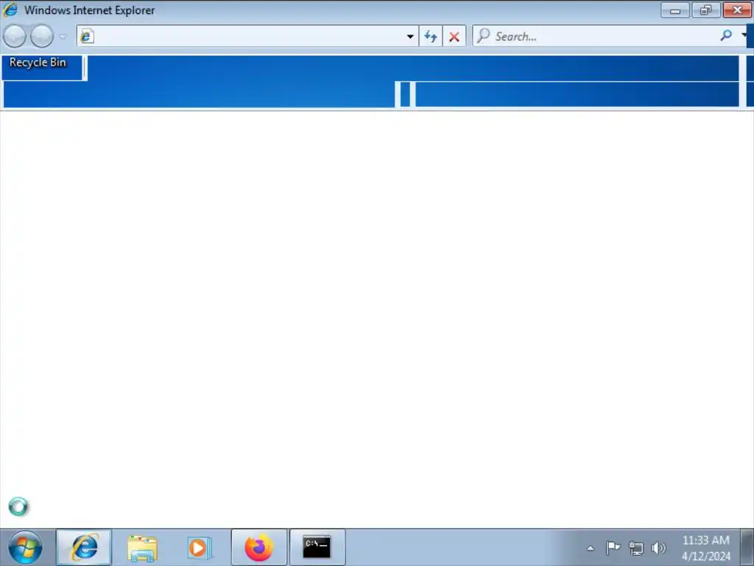Click the Back navigation button
Image resolution: width=754 pixels, height=566 pixels.
[x=15, y=37]
